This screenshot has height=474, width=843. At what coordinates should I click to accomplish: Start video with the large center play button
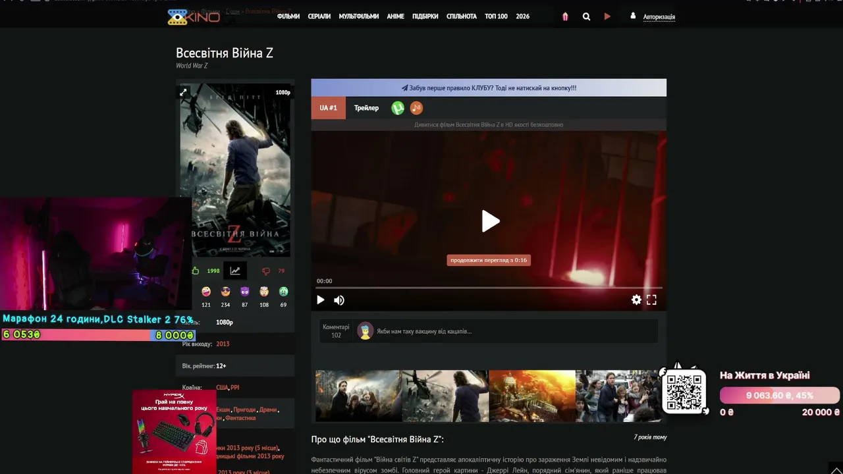tap(490, 221)
